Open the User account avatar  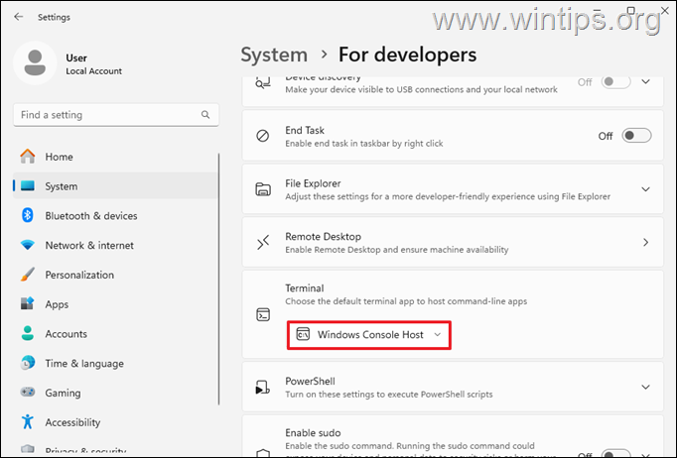(35, 63)
